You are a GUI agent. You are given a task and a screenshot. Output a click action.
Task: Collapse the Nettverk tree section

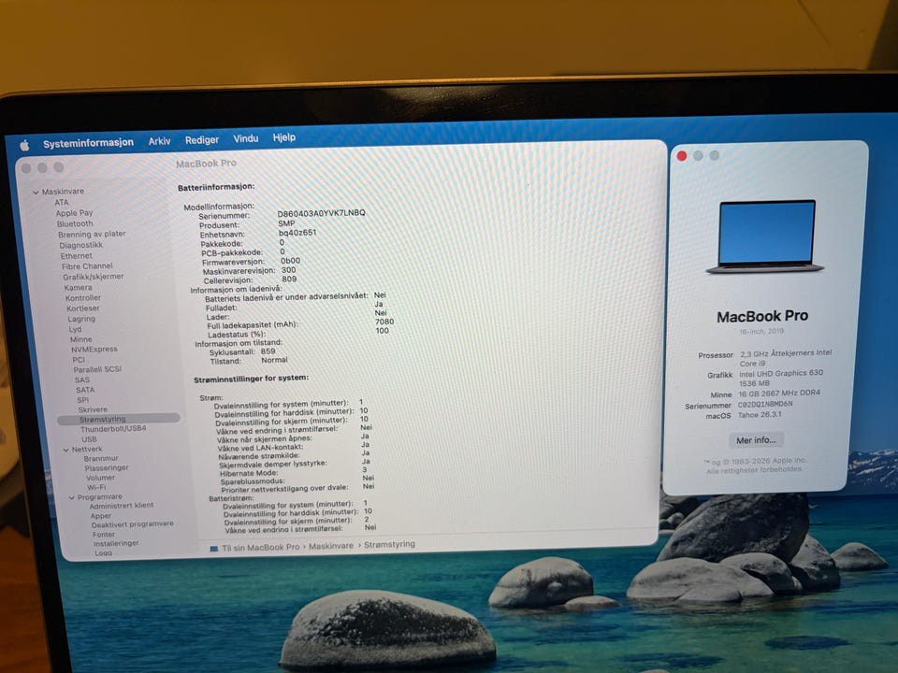65,450
